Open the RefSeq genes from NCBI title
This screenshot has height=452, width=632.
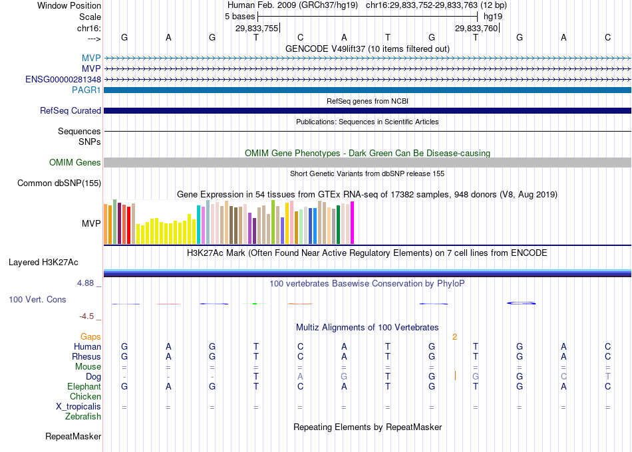(x=367, y=101)
